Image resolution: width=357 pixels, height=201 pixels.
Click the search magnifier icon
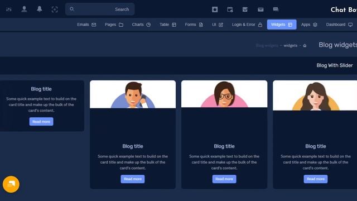72,9
